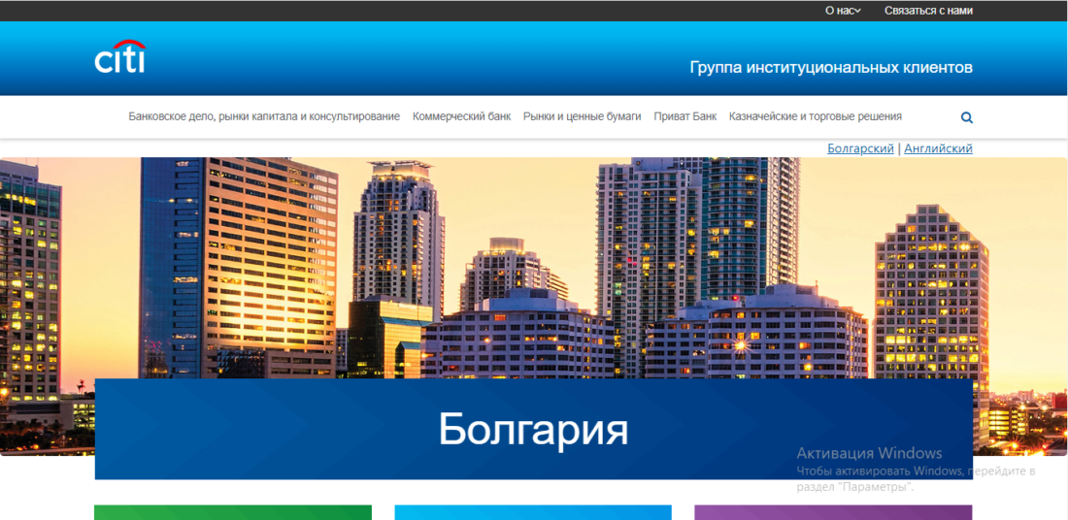Open the light blue center tile

click(533, 512)
